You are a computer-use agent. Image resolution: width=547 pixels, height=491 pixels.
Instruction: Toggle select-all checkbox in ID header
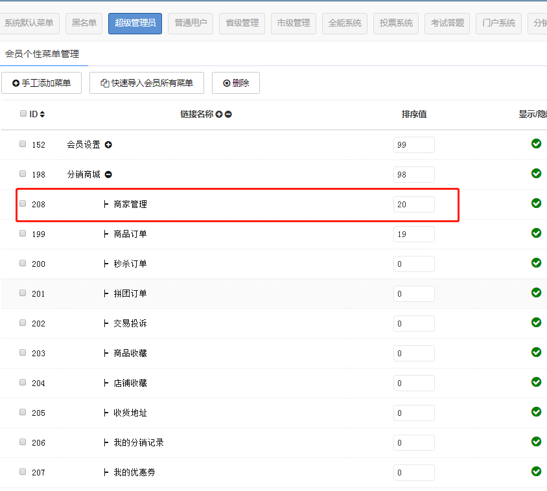click(23, 114)
